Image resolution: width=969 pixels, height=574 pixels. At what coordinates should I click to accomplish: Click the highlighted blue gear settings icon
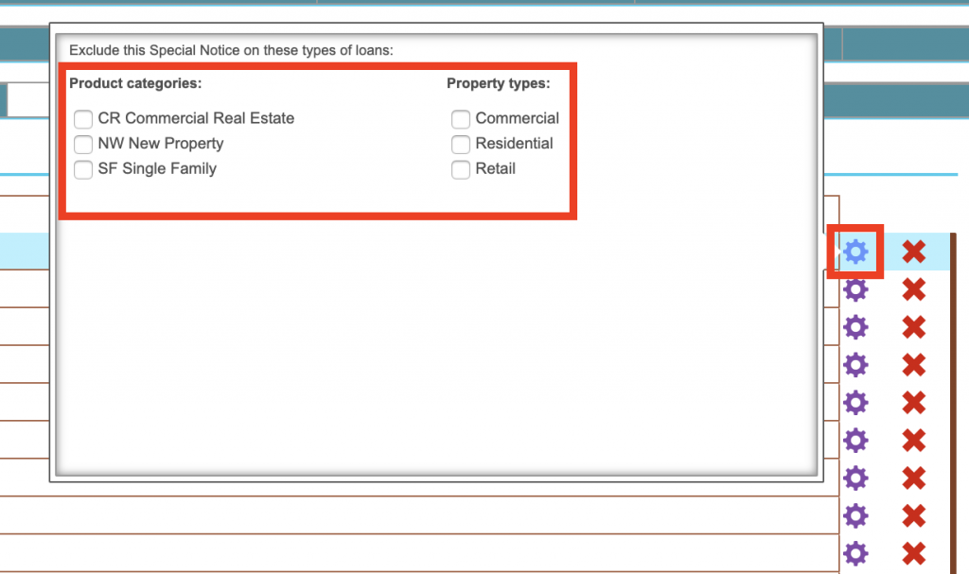click(855, 252)
